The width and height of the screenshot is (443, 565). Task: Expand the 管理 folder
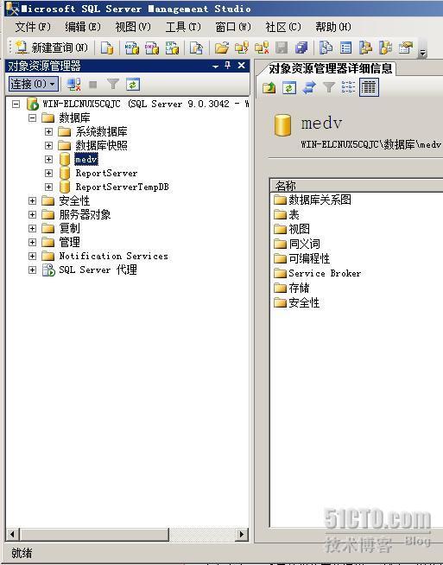33,242
